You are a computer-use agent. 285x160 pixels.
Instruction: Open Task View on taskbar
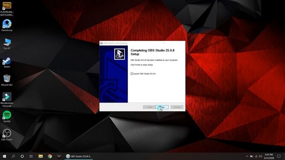(x=31, y=156)
